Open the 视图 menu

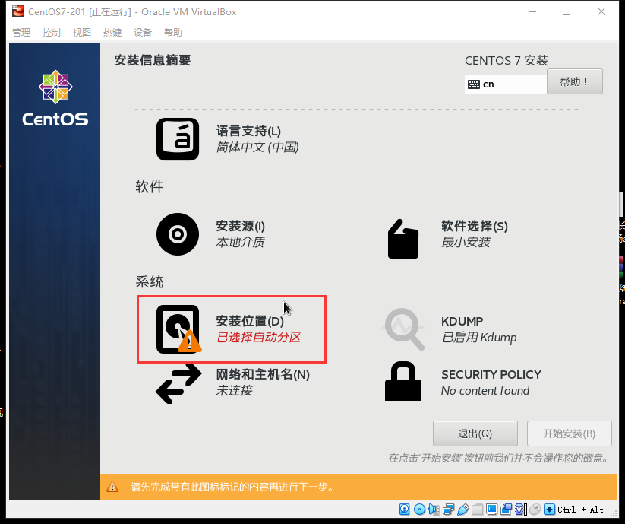click(82, 33)
